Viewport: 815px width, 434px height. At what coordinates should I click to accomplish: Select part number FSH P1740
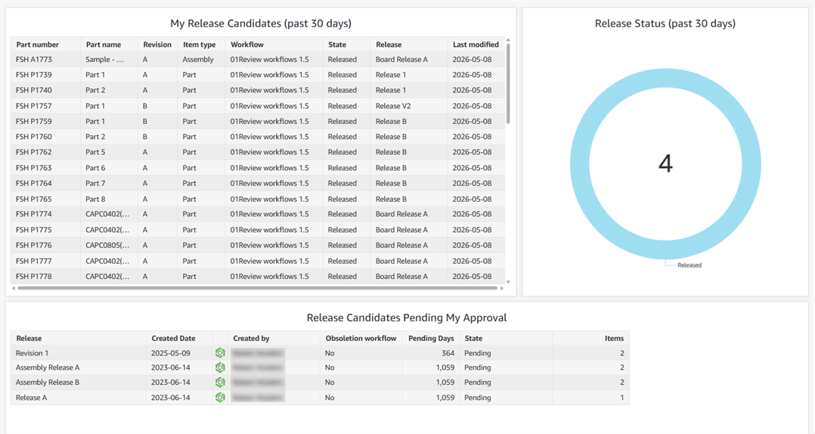[34, 90]
